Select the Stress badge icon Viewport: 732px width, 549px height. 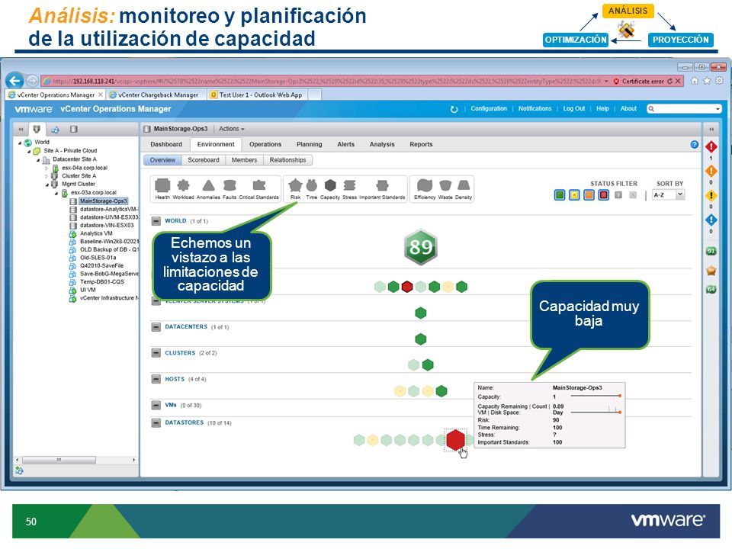pos(350,185)
